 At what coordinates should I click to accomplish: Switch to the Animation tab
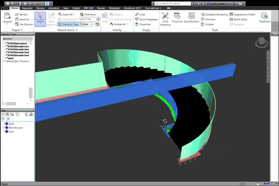point(54,8)
